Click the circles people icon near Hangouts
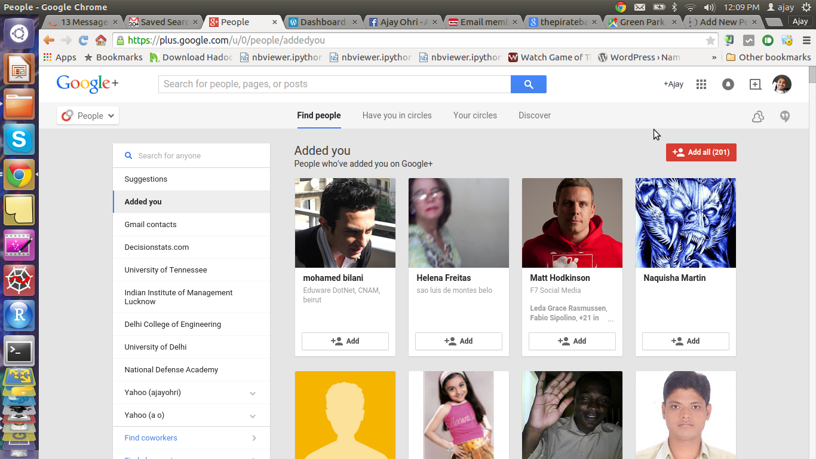Image resolution: width=816 pixels, height=459 pixels. 757,117
